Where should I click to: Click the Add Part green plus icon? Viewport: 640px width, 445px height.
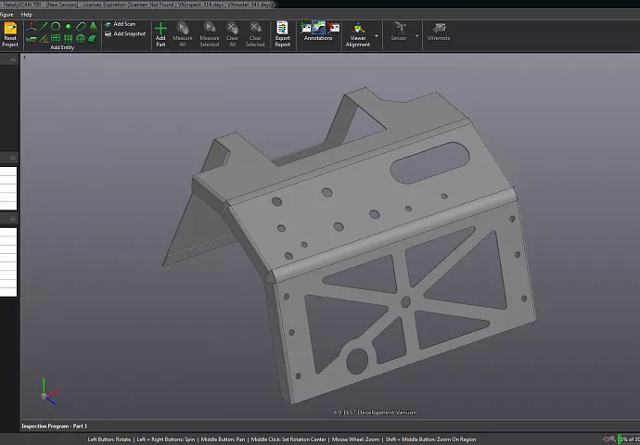click(x=160, y=30)
